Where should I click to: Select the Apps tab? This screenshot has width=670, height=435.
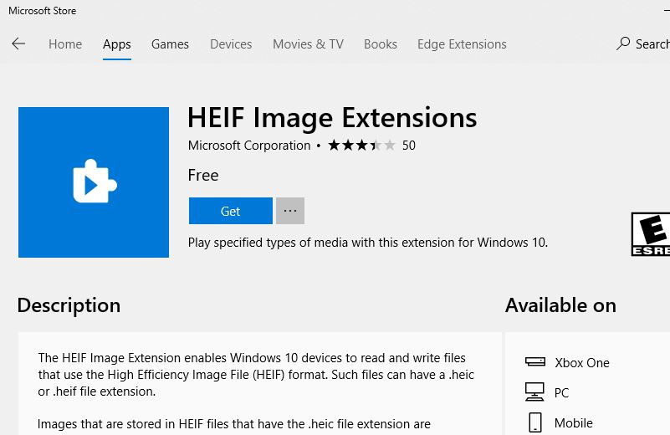pos(116,44)
